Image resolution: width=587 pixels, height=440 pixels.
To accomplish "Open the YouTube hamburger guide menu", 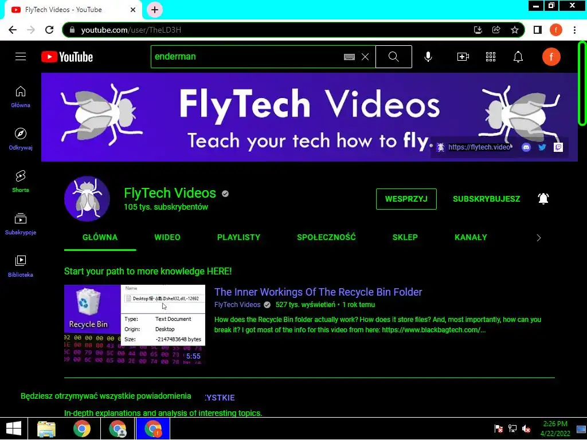I will click(21, 57).
